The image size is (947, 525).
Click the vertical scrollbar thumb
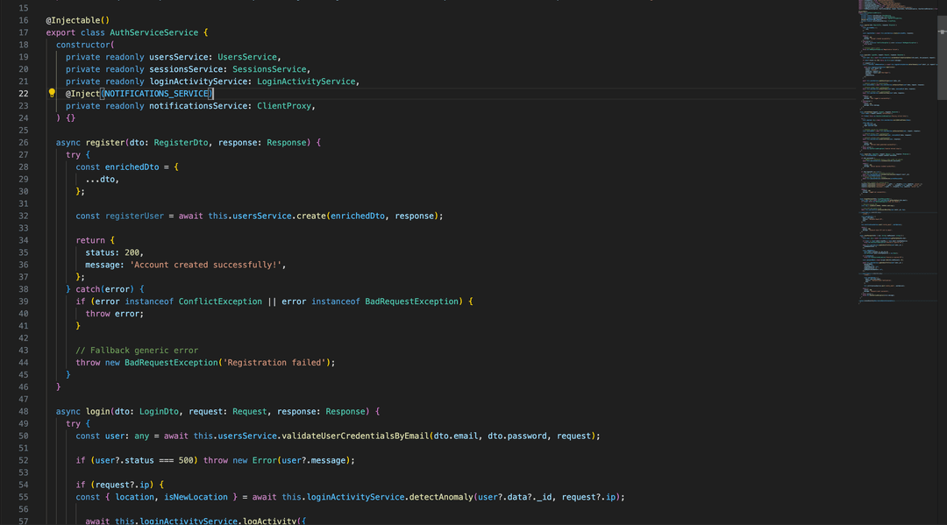pyautogui.click(x=942, y=57)
